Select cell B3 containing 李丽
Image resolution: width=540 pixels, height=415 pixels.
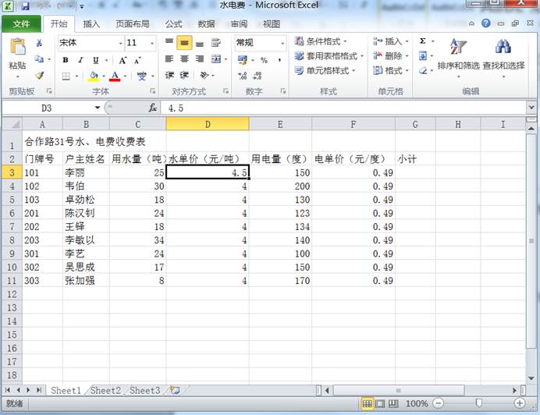click(x=85, y=172)
